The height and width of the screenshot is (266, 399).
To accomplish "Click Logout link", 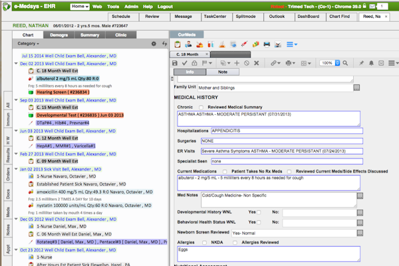I will coord(165,7).
